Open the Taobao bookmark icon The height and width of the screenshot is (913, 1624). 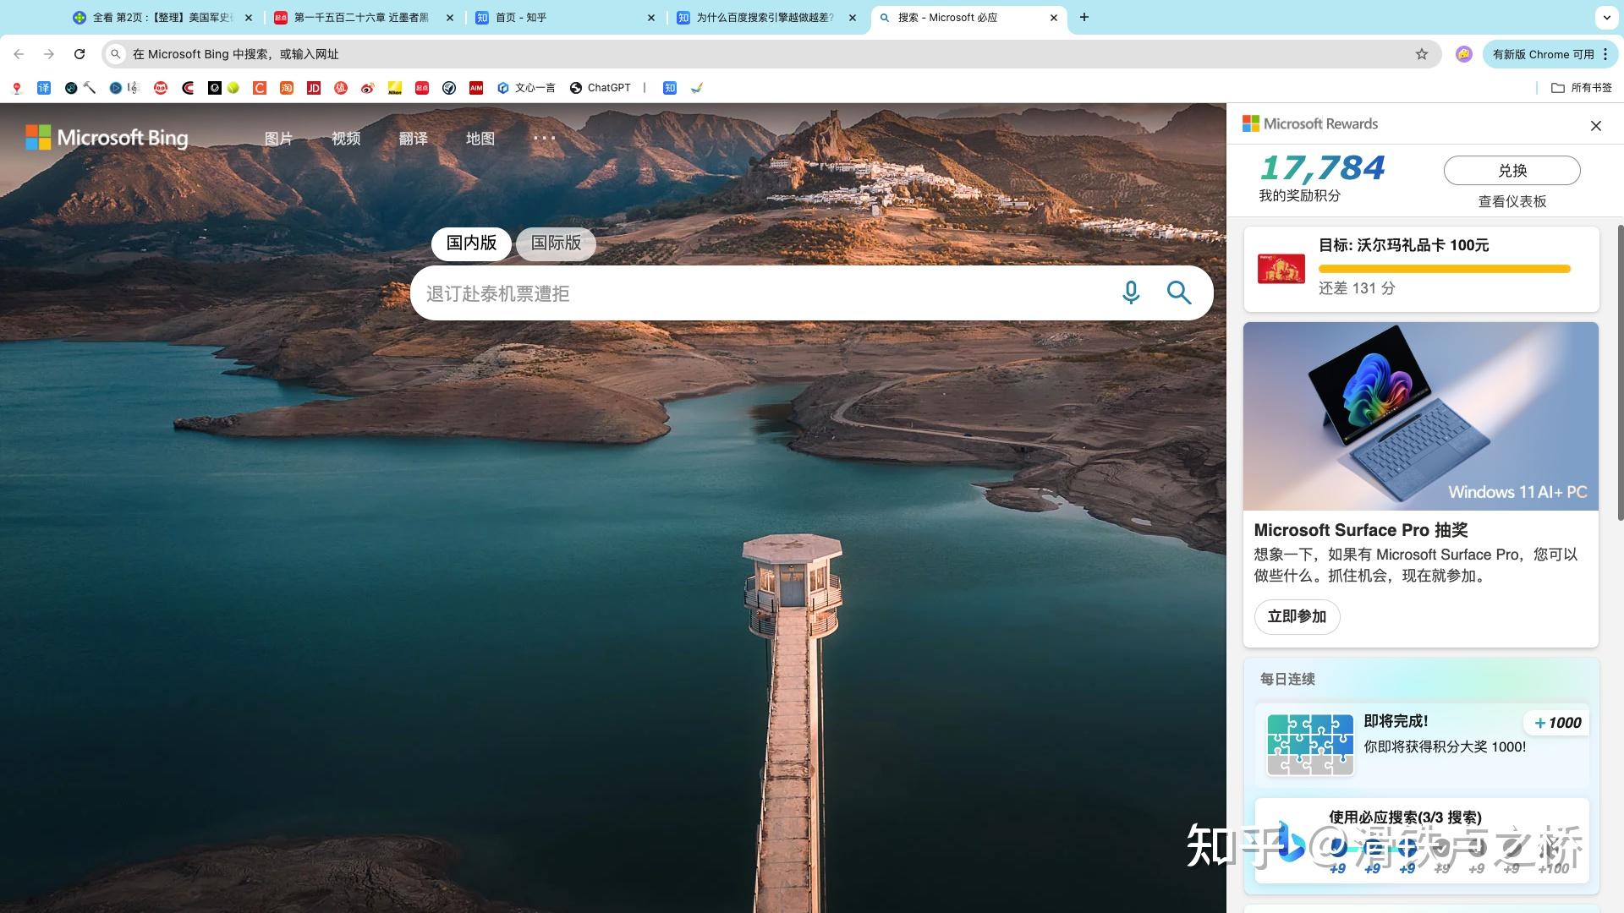[287, 88]
